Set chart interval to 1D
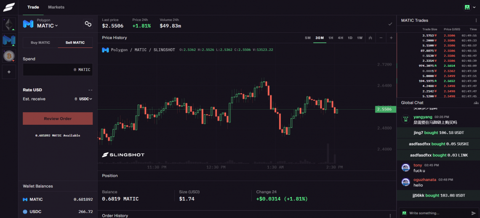The width and height of the screenshot is (480, 218). (350, 38)
